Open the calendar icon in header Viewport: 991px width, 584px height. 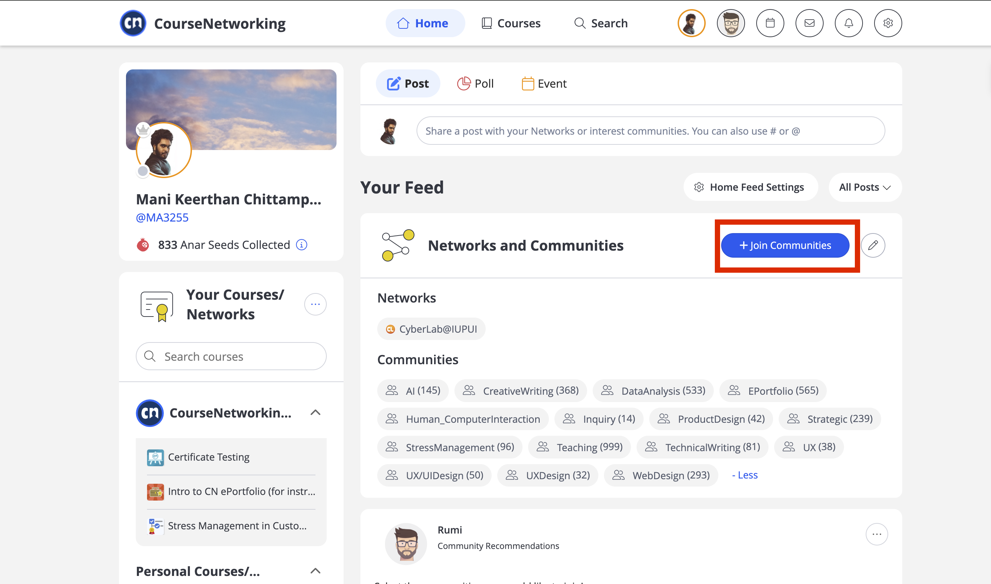point(770,23)
